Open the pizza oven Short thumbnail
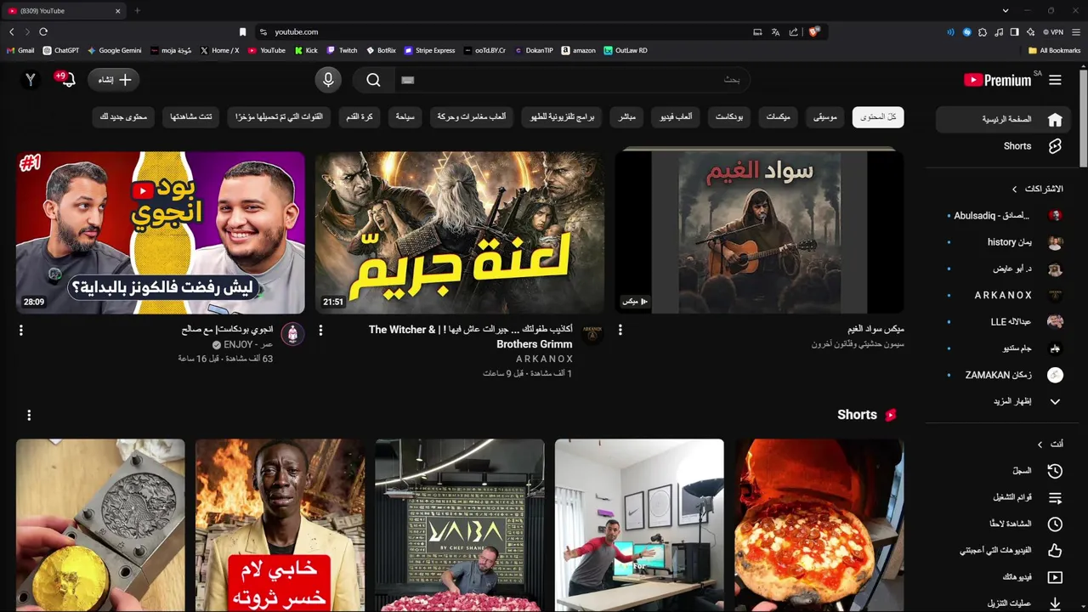Image resolution: width=1088 pixels, height=612 pixels. pos(819,525)
